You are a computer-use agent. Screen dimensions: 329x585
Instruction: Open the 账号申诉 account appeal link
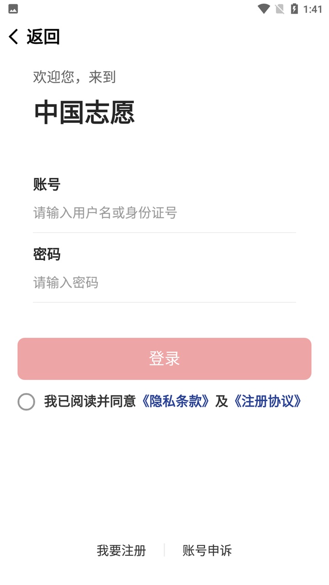pos(207,550)
